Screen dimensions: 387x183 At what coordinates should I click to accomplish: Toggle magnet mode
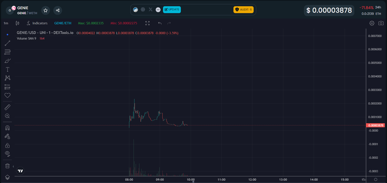tap(7, 128)
